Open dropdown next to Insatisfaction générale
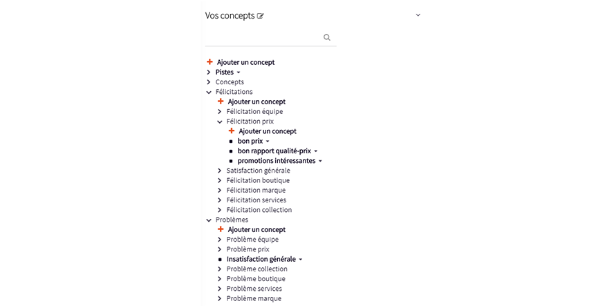 (x=300, y=260)
